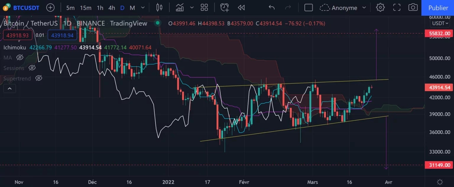Click the current price label 43914.54 on axis
The width and height of the screenshot is (454, 187).
(439, 87)
